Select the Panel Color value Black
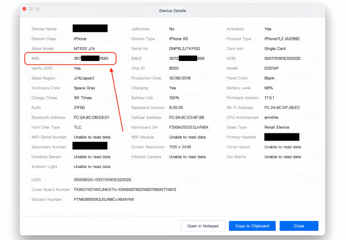Image resolution: width=346 pixels, height=240 pixels. (x=269, y=78)
